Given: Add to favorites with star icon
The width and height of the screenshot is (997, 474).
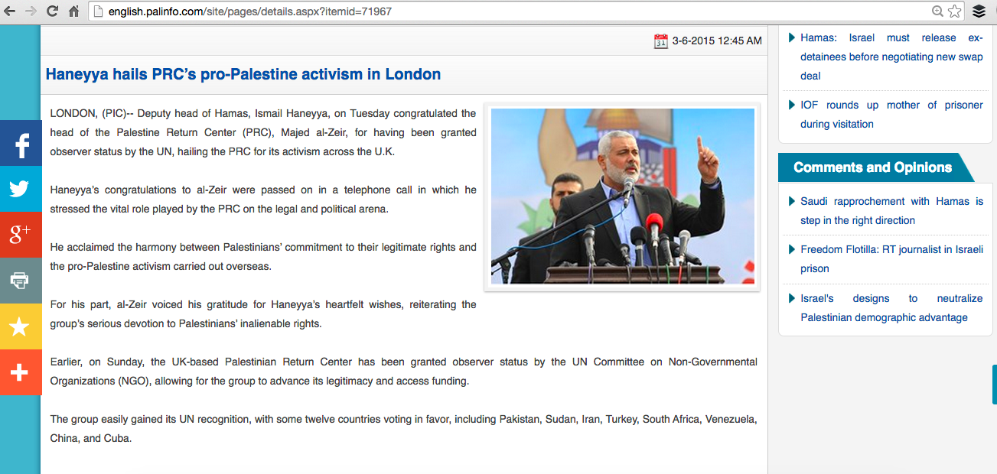Looking at the screenshot, I should click(21, 326).
